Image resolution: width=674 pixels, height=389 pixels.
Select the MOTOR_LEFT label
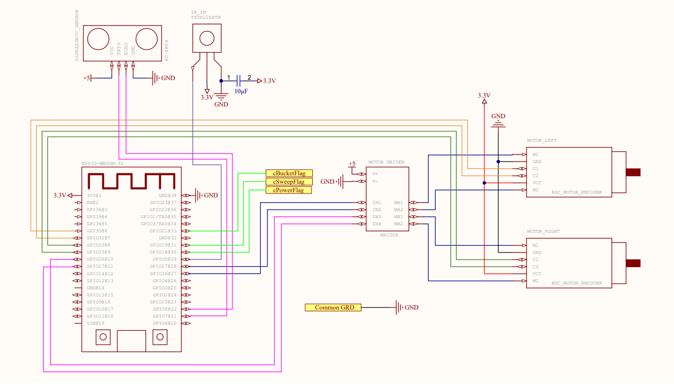pos(542,141)
